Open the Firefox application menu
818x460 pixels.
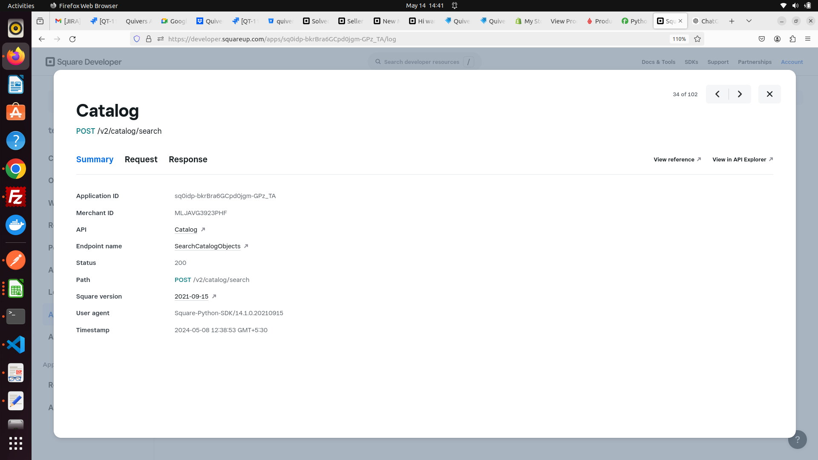[808, 39]
